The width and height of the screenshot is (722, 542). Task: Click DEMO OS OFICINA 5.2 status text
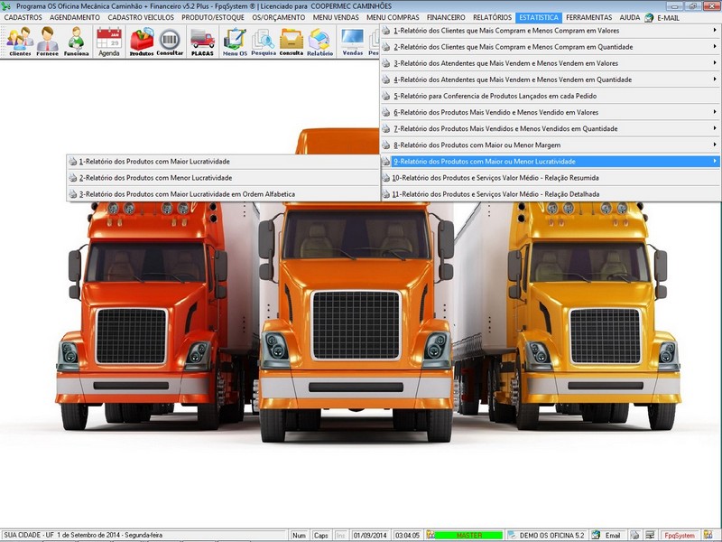click(x=551, y=536)
